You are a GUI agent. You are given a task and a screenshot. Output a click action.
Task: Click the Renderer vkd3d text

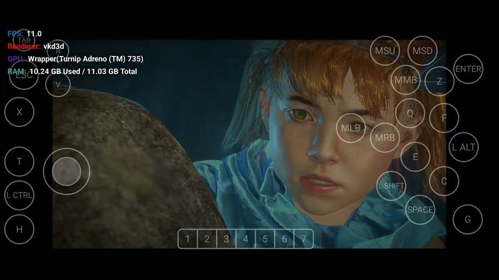[36, 46]
